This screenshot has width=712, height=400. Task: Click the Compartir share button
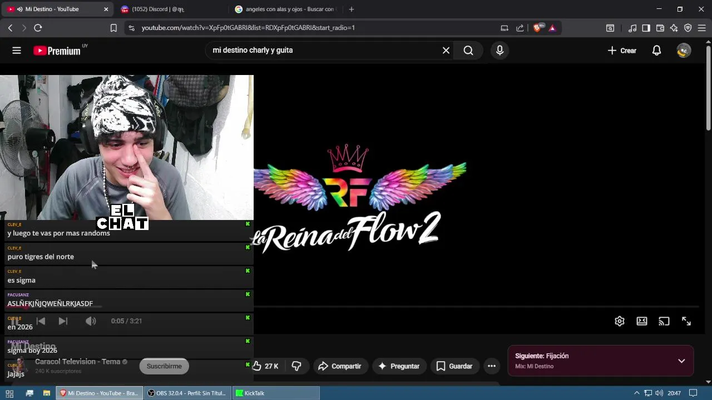click(x=340, y=366)
